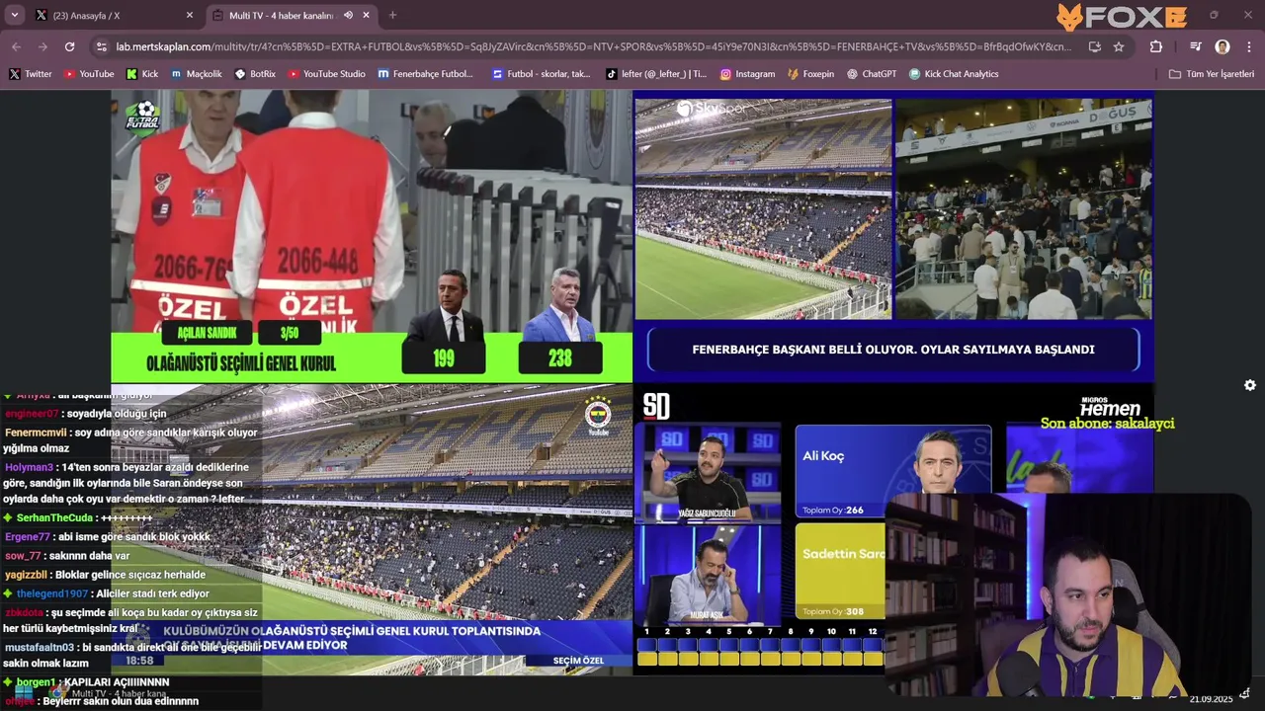Close the Multi TV tab
Viewport: 1265px width, 711px height.
pos(367,15)
